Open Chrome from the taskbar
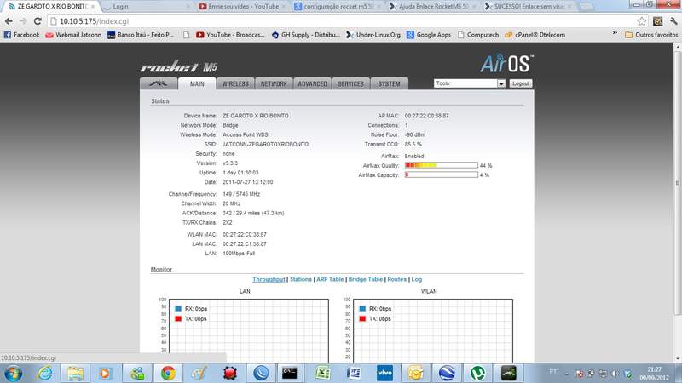This screenshot has height=383, width=682. tap(168, 374)
